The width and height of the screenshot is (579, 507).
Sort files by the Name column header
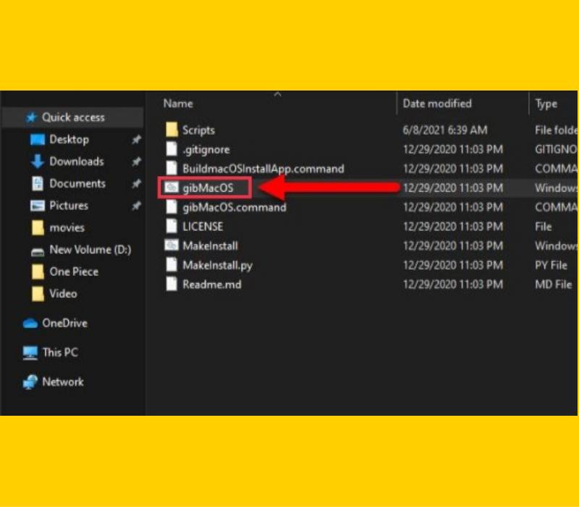(x=178, y=104)
